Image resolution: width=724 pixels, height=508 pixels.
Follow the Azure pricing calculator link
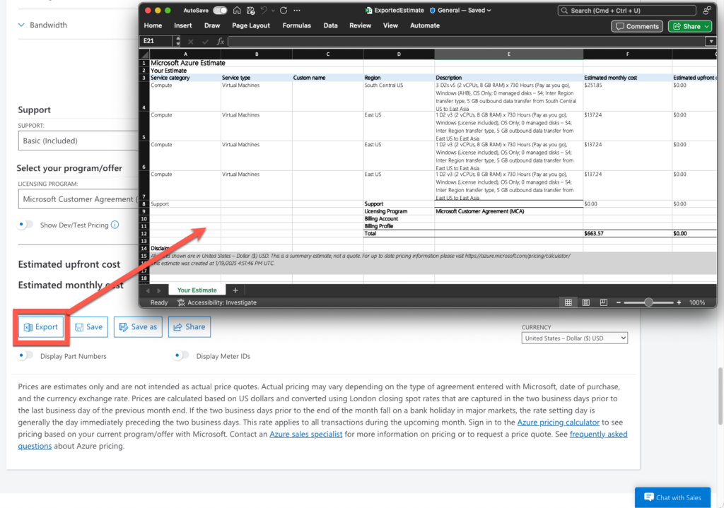559,423
